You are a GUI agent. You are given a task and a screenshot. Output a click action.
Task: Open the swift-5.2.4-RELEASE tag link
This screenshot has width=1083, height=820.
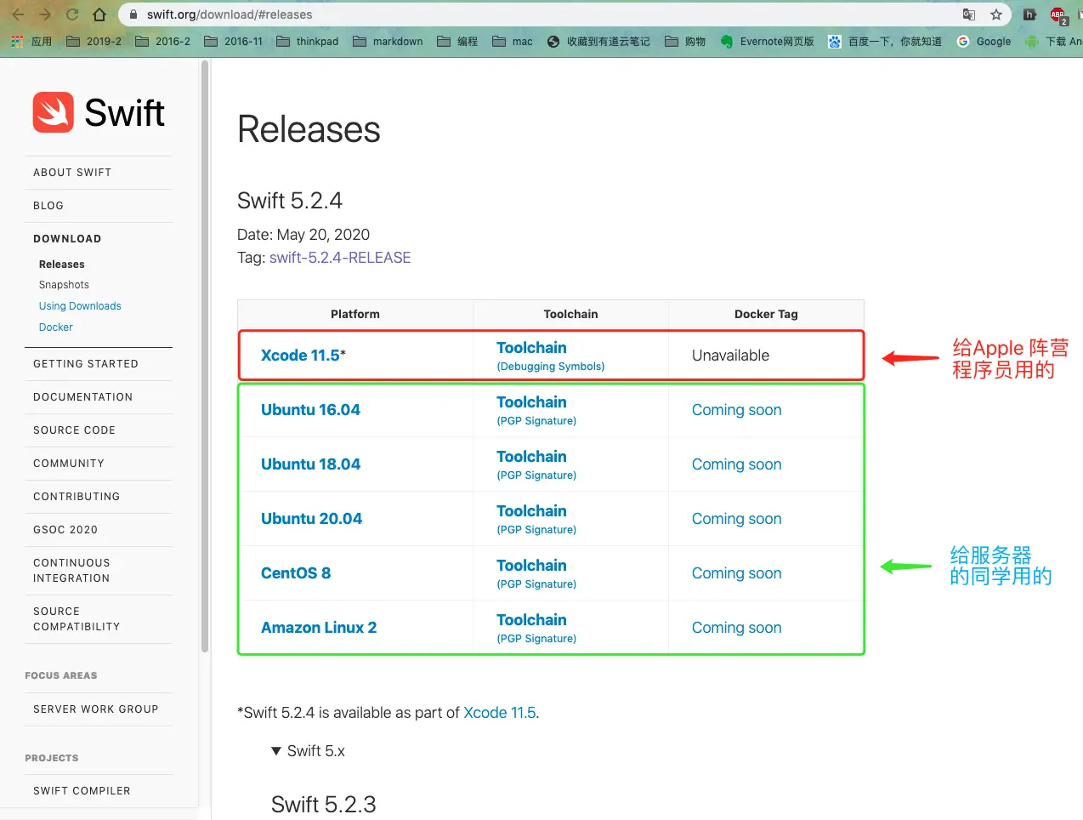pos(340,258)
